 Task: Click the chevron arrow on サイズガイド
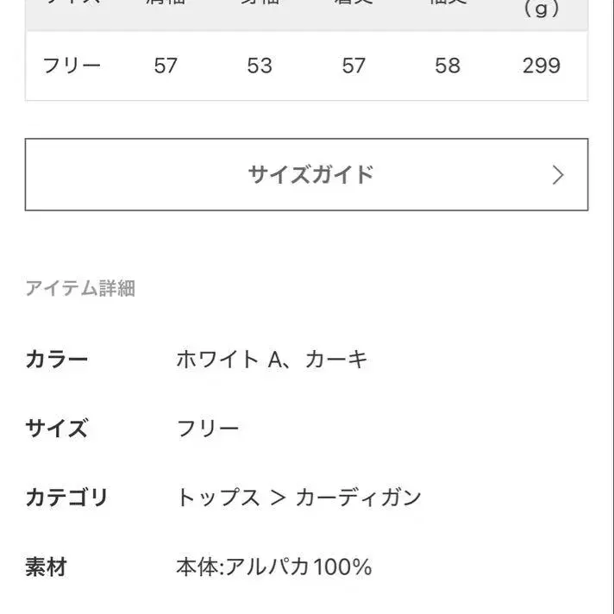pyautogui.click(x=558, y=175)
